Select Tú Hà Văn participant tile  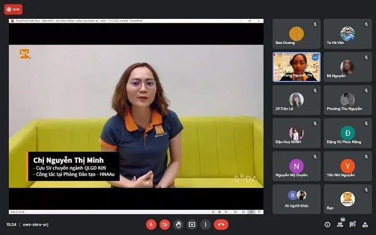pos(348,34)
